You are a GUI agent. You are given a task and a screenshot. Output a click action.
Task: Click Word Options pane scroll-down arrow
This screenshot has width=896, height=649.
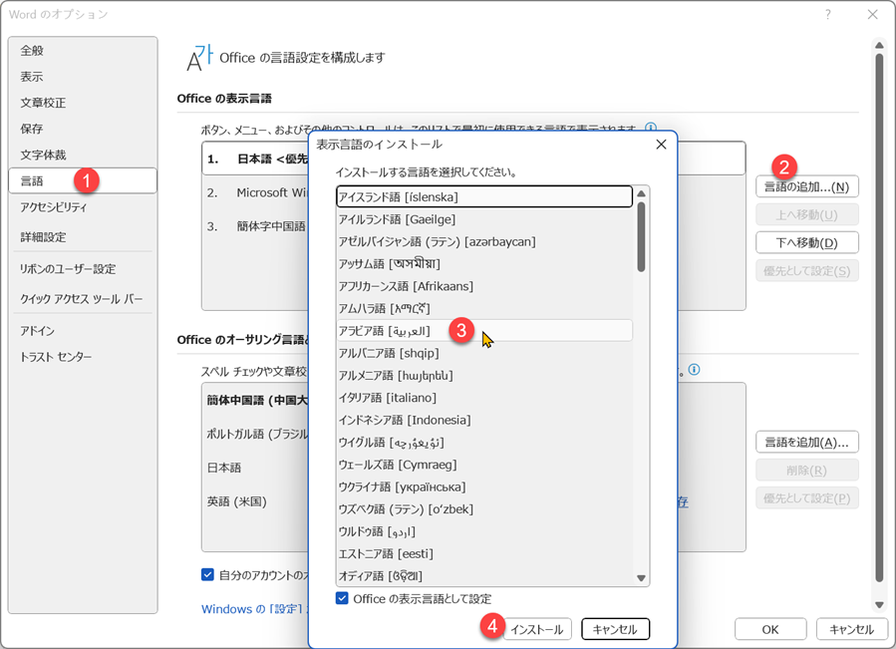[x=879, y=604]
